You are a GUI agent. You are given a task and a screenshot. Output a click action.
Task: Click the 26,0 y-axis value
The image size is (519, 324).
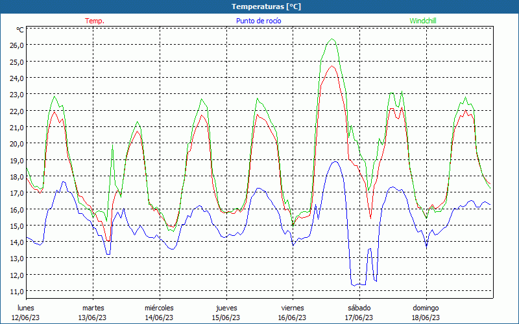pos(17,45)
